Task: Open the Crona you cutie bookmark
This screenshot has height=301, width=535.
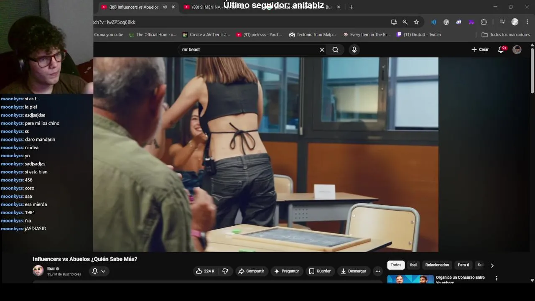Action: 109,35
